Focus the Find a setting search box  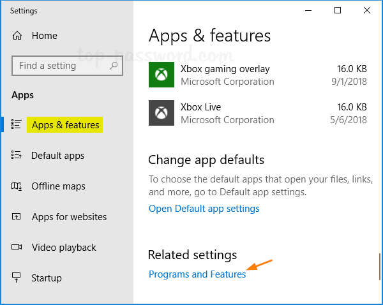pos(61,66)
